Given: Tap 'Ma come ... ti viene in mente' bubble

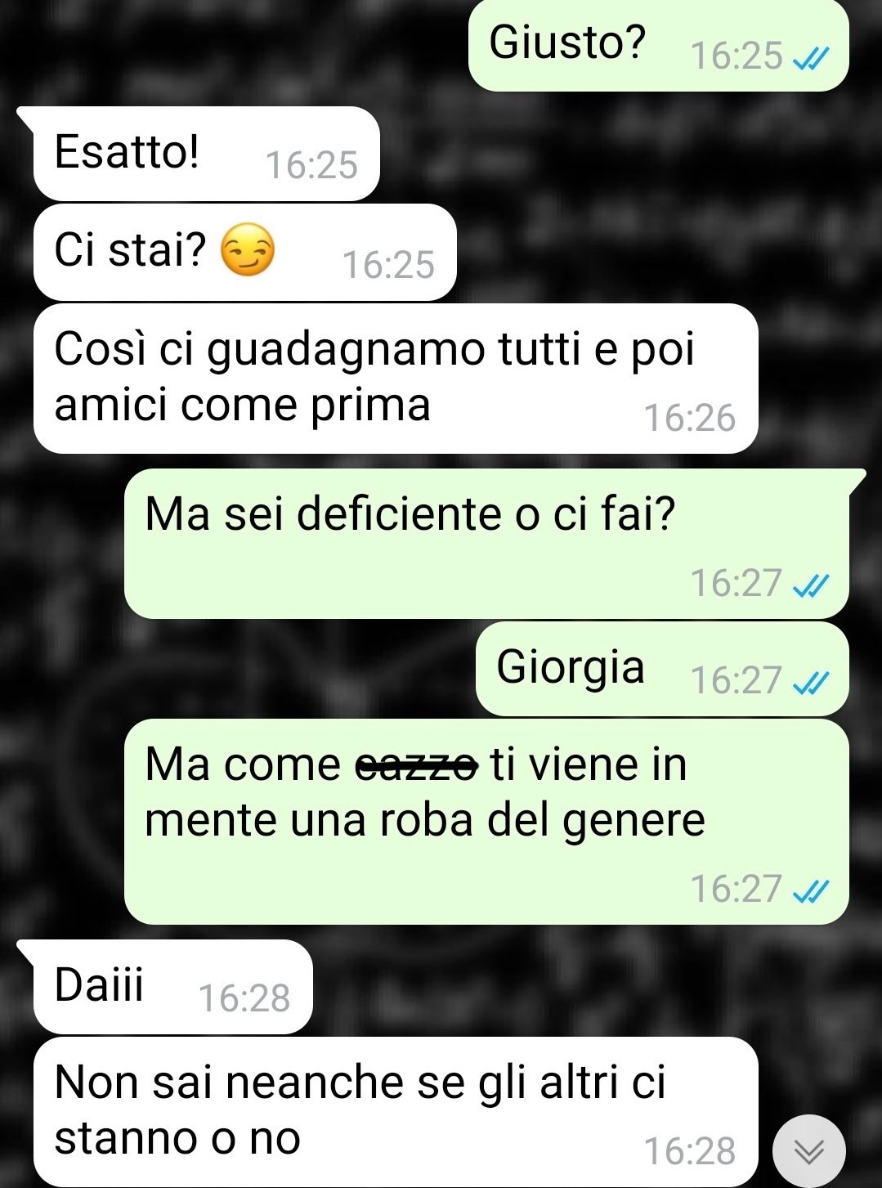Looking at the screenshot, I should (x=486, y=822).
